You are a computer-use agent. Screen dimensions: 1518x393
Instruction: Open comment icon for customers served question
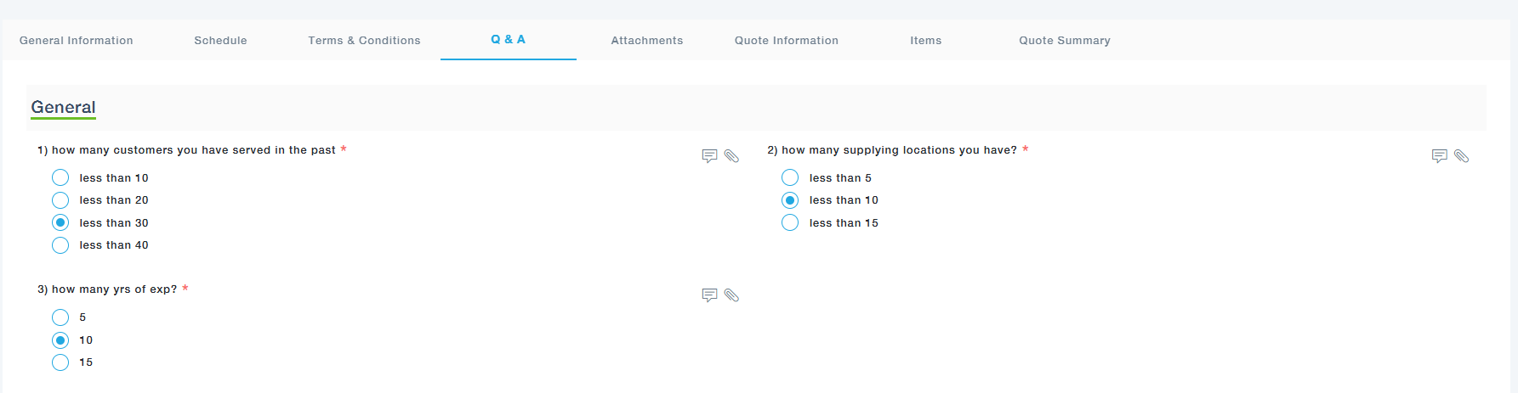pyautogui.click(x=709, y=156)
